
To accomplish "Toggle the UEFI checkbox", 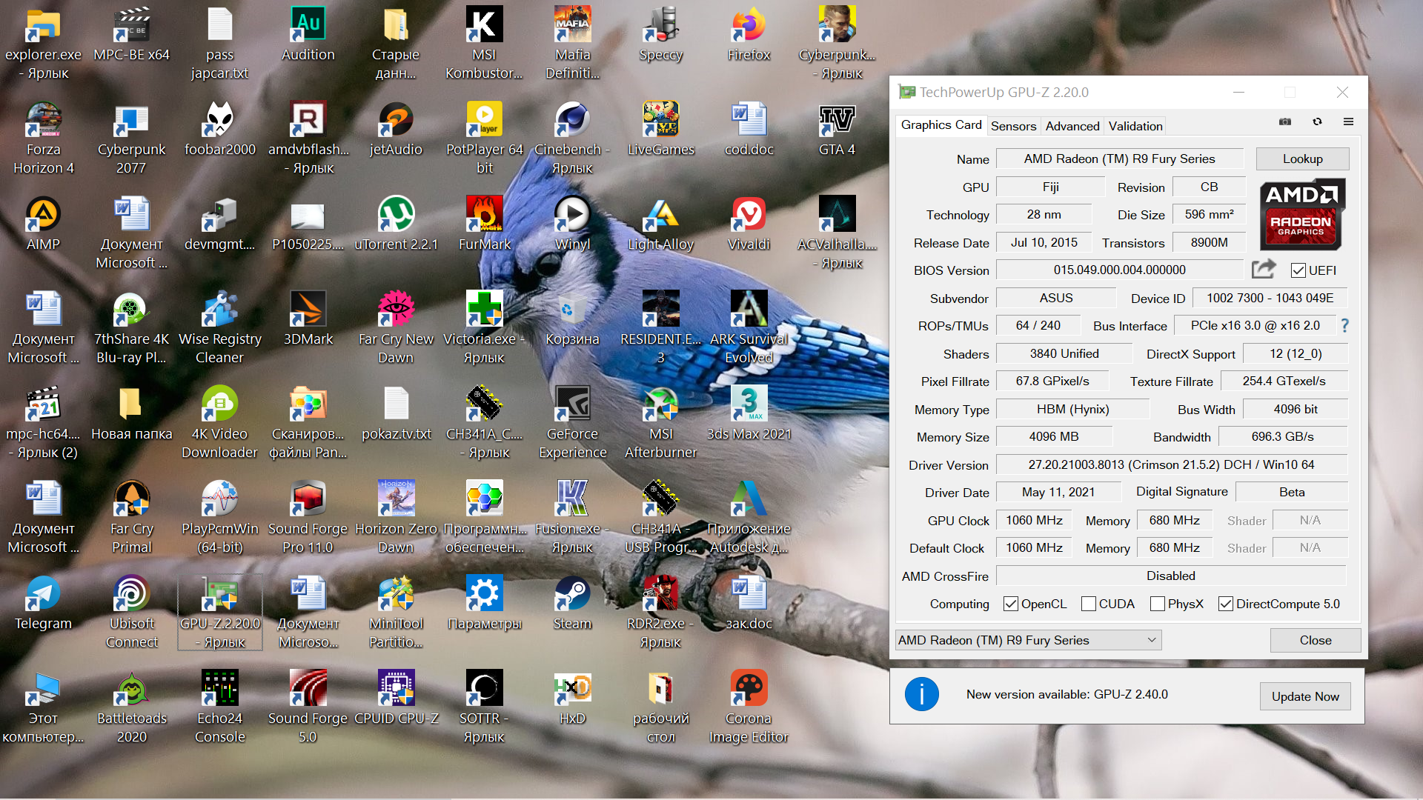I will click(1298, 270).
